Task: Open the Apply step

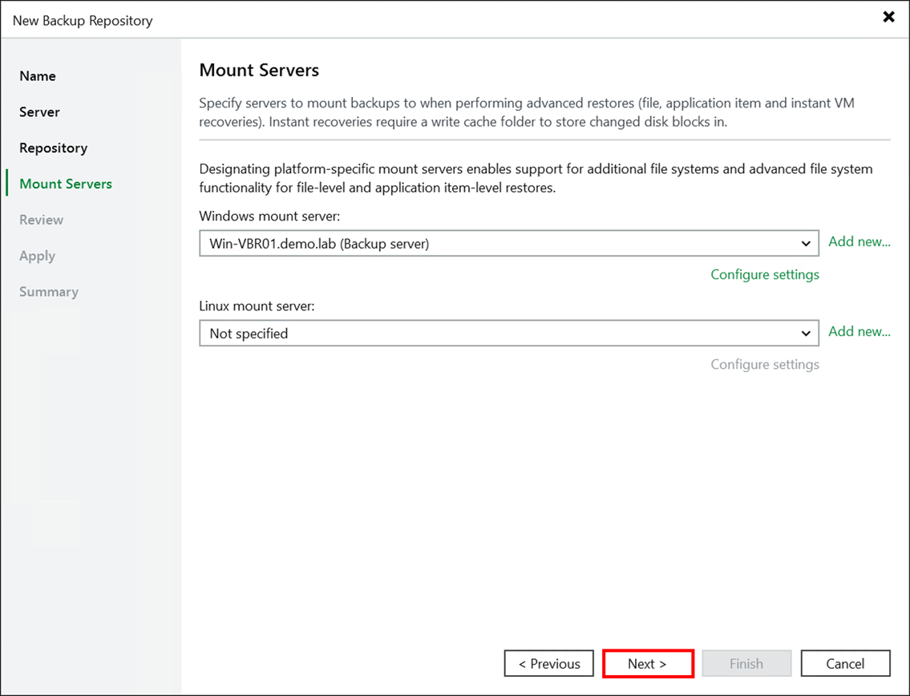Action: click(x=36, y=256)
